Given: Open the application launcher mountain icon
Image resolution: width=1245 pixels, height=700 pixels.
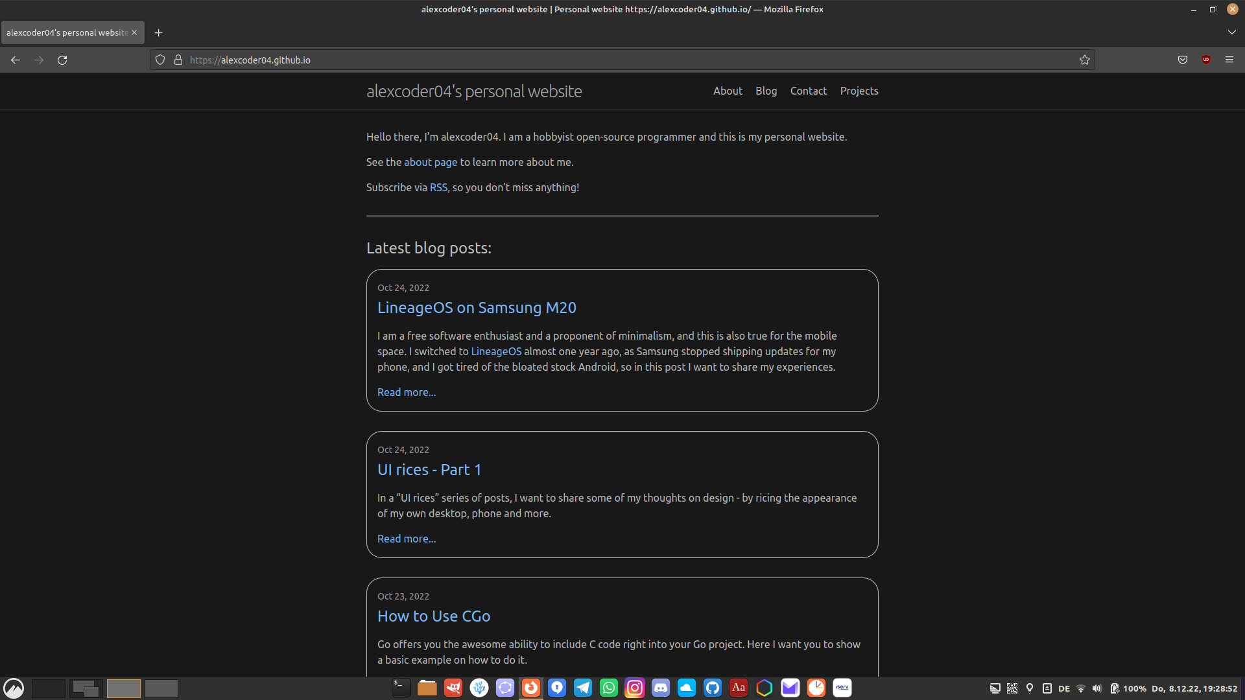Looking at the screenshot, I should pyautogui.click(x=14, y=688).
